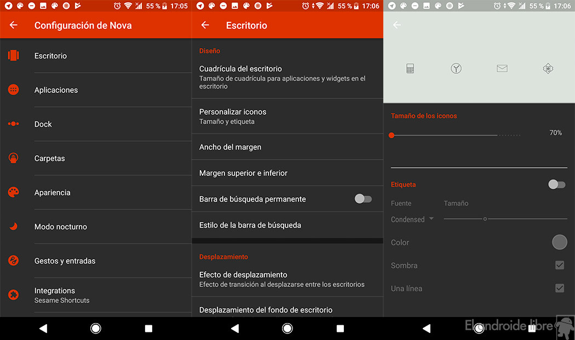The image size is (575, 340).
Task: Open Estilo de la barra de búsqueda
Action: [287, 225]
